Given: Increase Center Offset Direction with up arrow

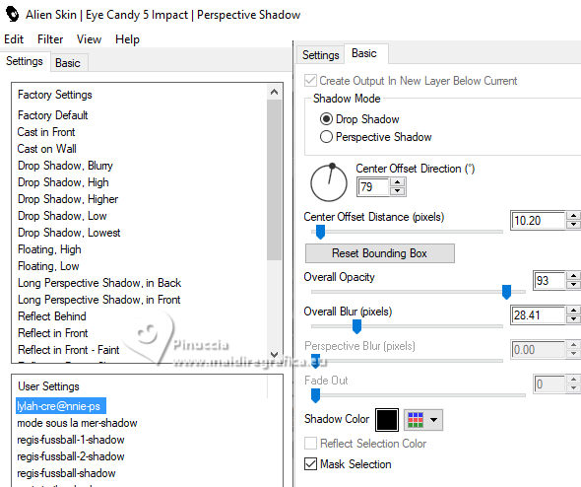Looking at the screenshot, I should click(397, 182).
